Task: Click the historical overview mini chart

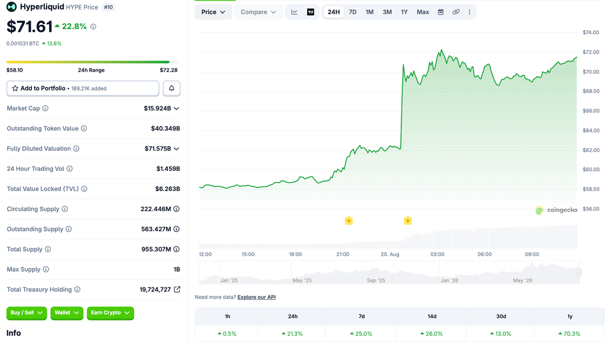Action: (389, 272)
